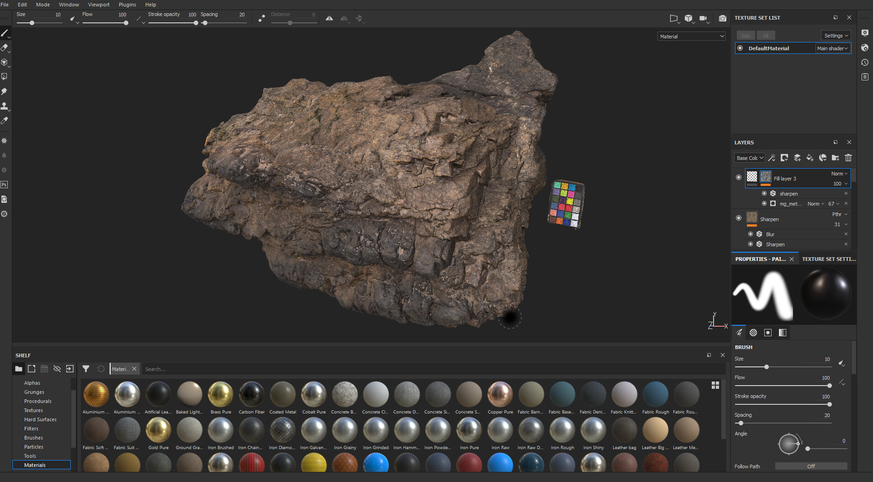Take a viewport screenshot
This screenshot has height=482, width=873.
tap(722, 18)
